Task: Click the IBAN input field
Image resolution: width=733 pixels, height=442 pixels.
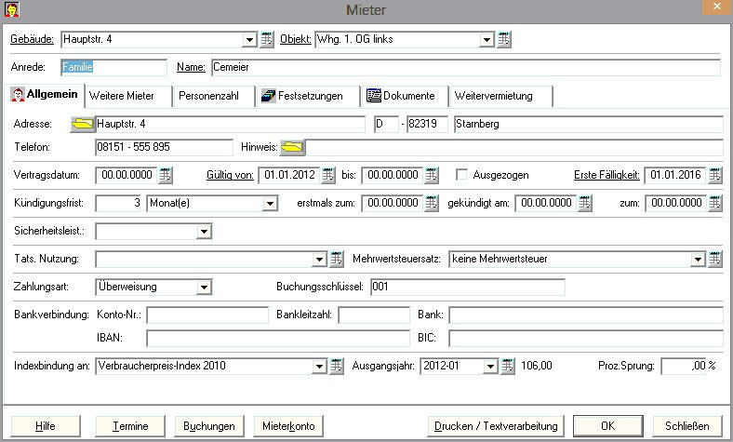Action: [x=278, y=338]
